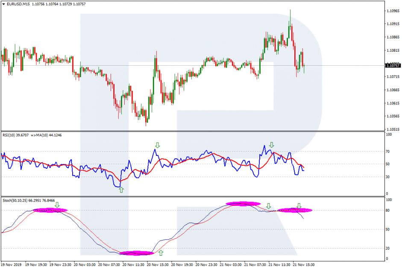Click the 20 Nov 23:30 time label
The image size is (402, 269).
[x=206, y=265]
